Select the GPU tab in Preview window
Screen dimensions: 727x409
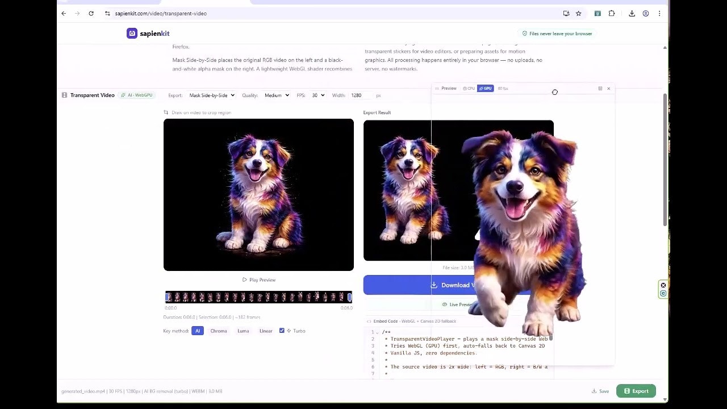point(485,89)
